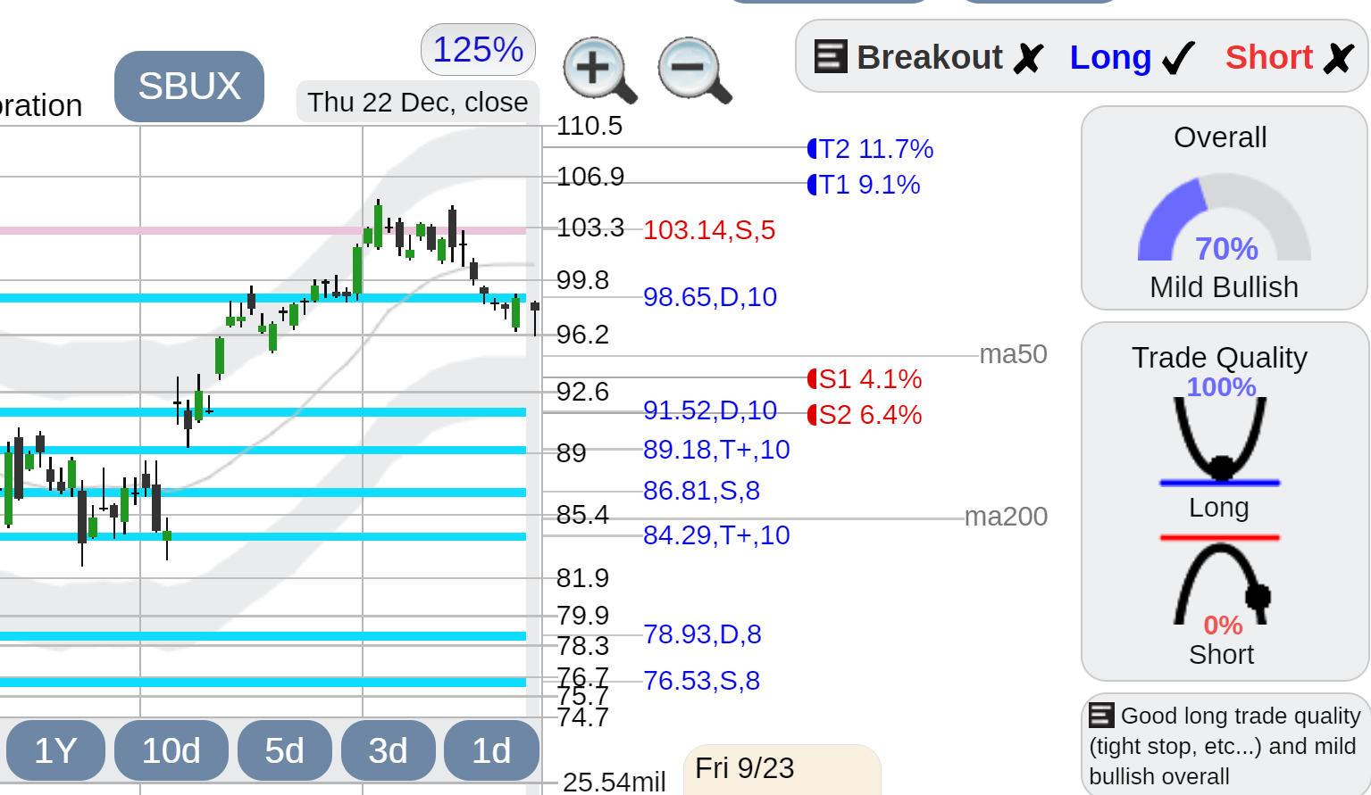The width and height of the screenshot is (1371, 795).
Task: Select the 5d timeframe button
Action: tap(285, 750)
